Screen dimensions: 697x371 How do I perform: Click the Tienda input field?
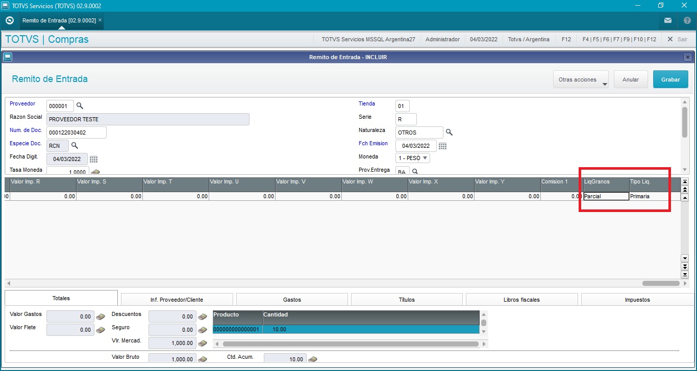[403, 106]
